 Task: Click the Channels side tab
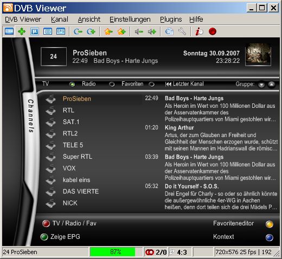(x=31, y=115)
